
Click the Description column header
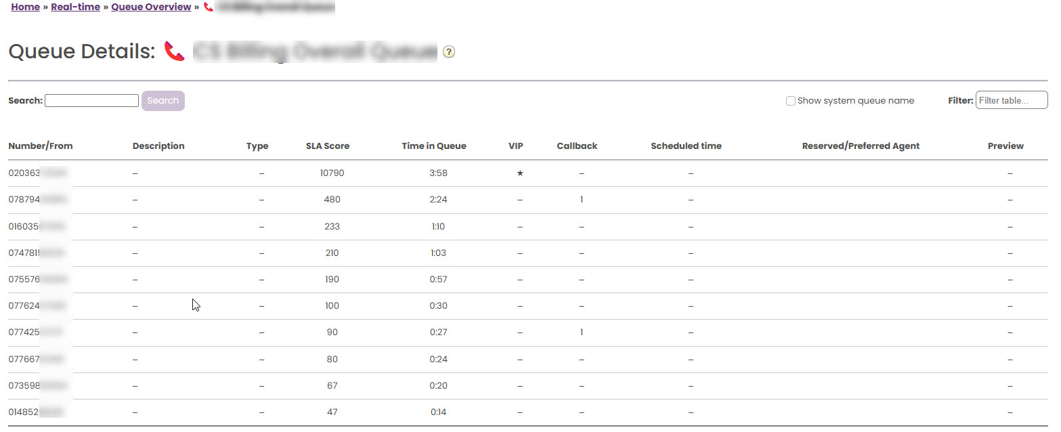click(x=158, y=146)
